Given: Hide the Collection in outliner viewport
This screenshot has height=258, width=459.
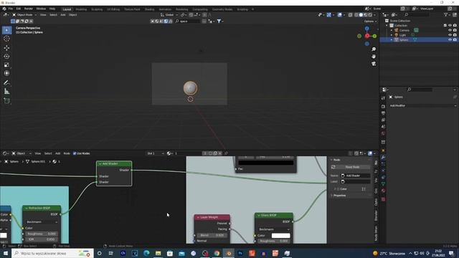Looking at the screenshot, I should tap(450, 26).
